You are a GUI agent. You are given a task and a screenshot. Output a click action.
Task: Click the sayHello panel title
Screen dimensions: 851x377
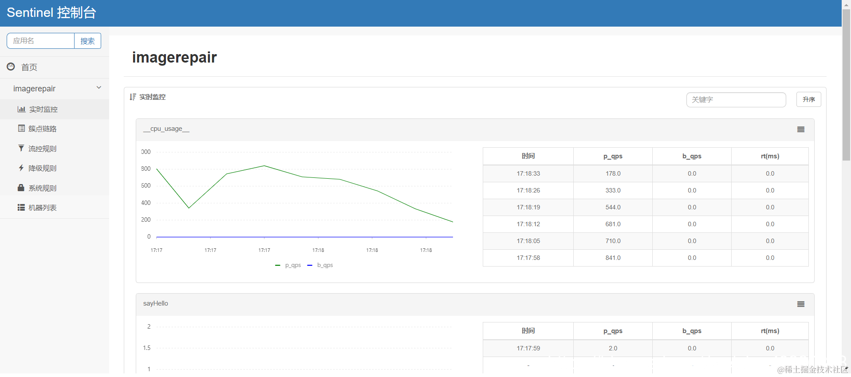point(155,303)
